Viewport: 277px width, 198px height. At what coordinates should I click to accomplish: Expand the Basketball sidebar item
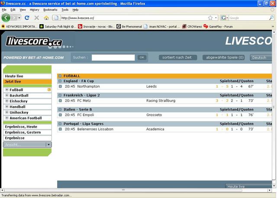point(7,95)
